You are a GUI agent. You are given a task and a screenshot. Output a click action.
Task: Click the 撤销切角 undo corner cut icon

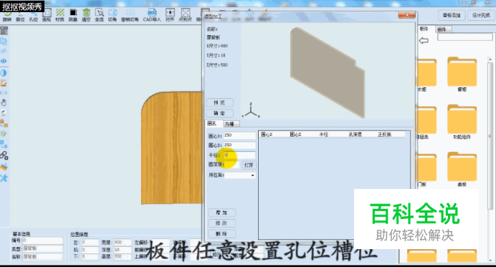[130, 14]
